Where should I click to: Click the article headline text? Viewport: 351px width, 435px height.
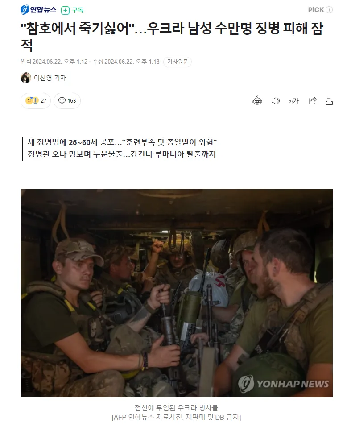pyautogui.click(x=172, y=36)
